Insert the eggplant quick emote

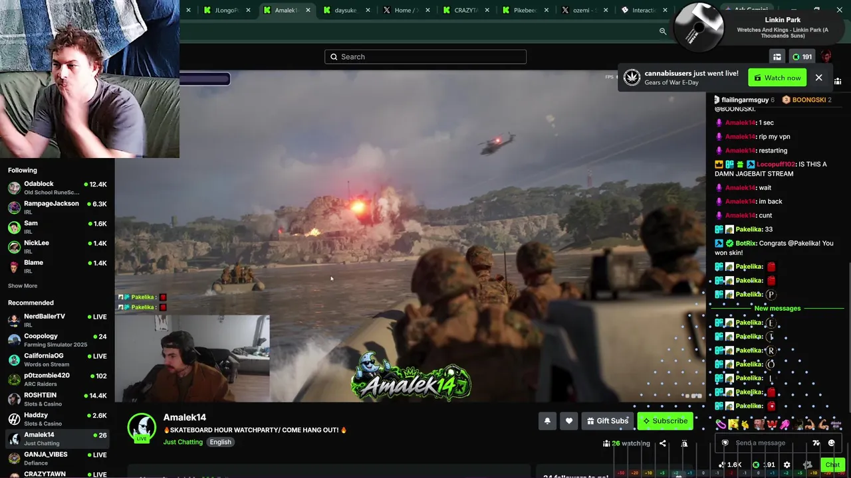pyautogui.click(x=720, y=424)
